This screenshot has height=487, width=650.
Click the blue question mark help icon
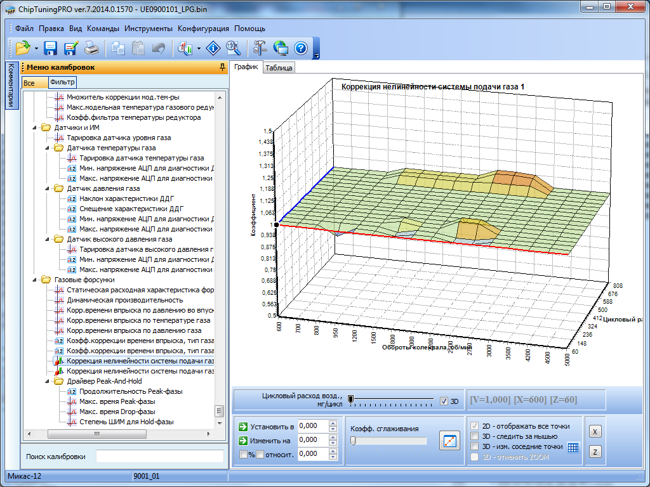[x=301, y=48]
